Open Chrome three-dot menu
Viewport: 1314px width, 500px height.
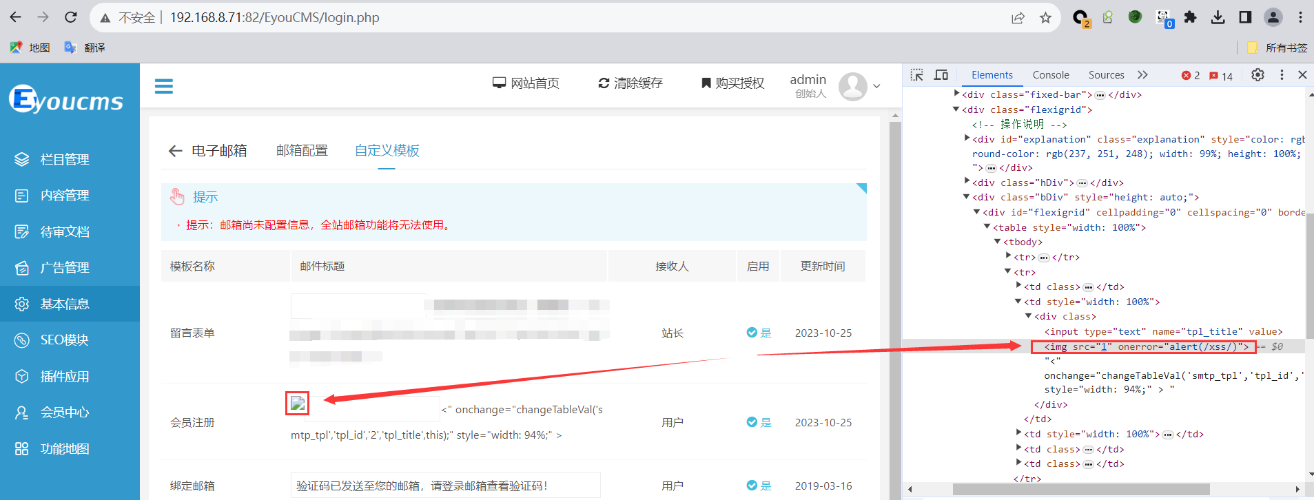(x=1300, y=17)
